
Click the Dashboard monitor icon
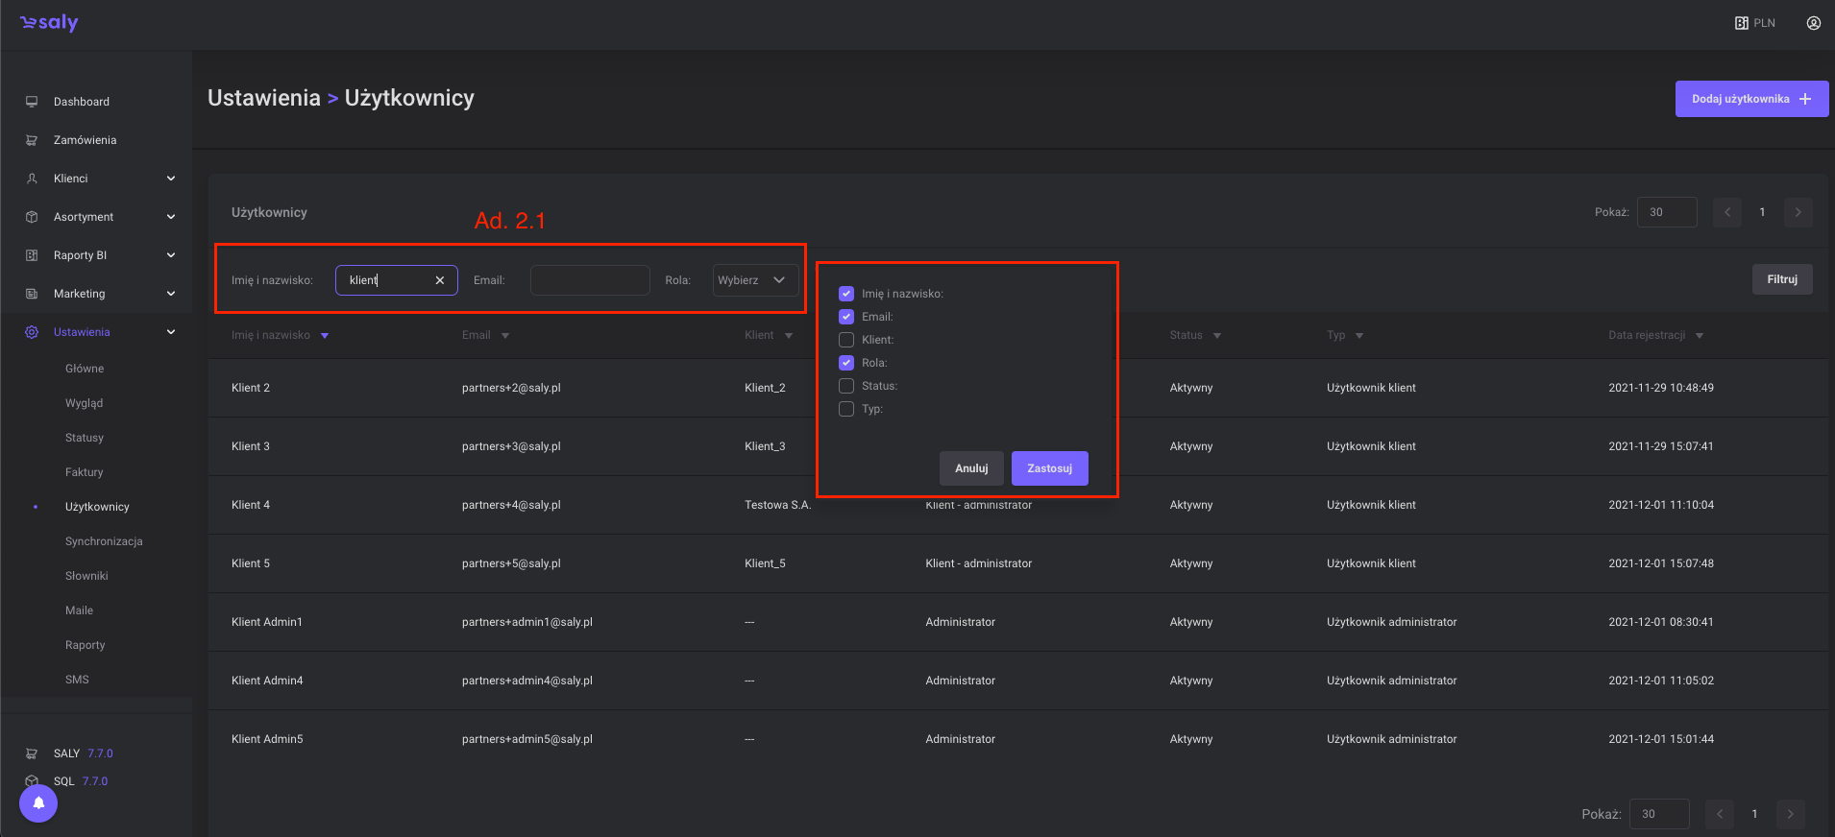click(x=32, y=102)
